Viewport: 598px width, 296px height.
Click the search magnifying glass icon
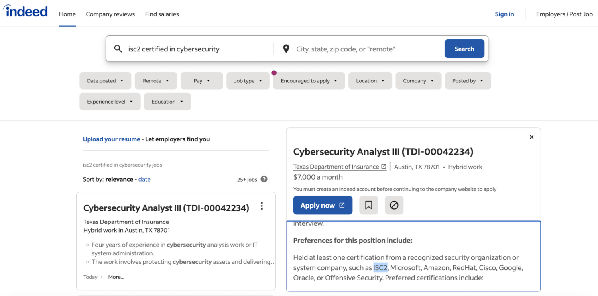point(118,48)
